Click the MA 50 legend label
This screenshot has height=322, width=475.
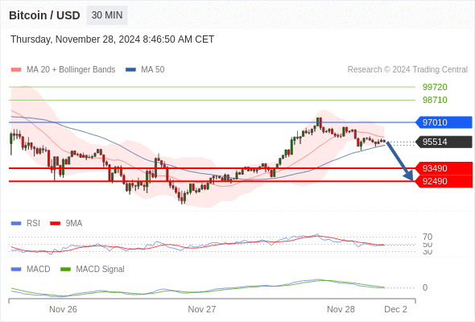(153, 70)
